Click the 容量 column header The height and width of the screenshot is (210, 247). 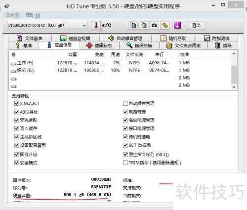66,54
